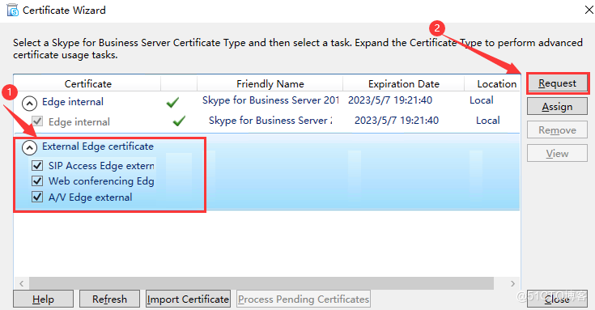Refresh the certificate list
This screenshot has height=310, width=595.
(109, 299)
